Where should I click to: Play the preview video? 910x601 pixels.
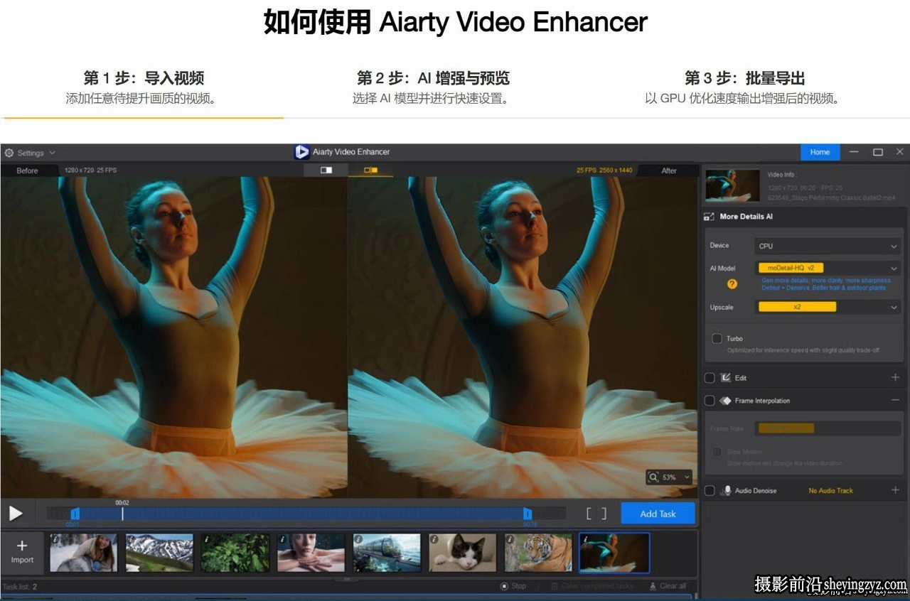point(16,513)
